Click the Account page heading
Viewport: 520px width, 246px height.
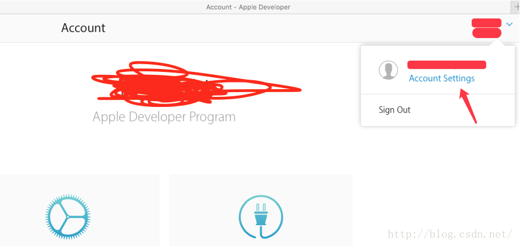coord(83,28)
